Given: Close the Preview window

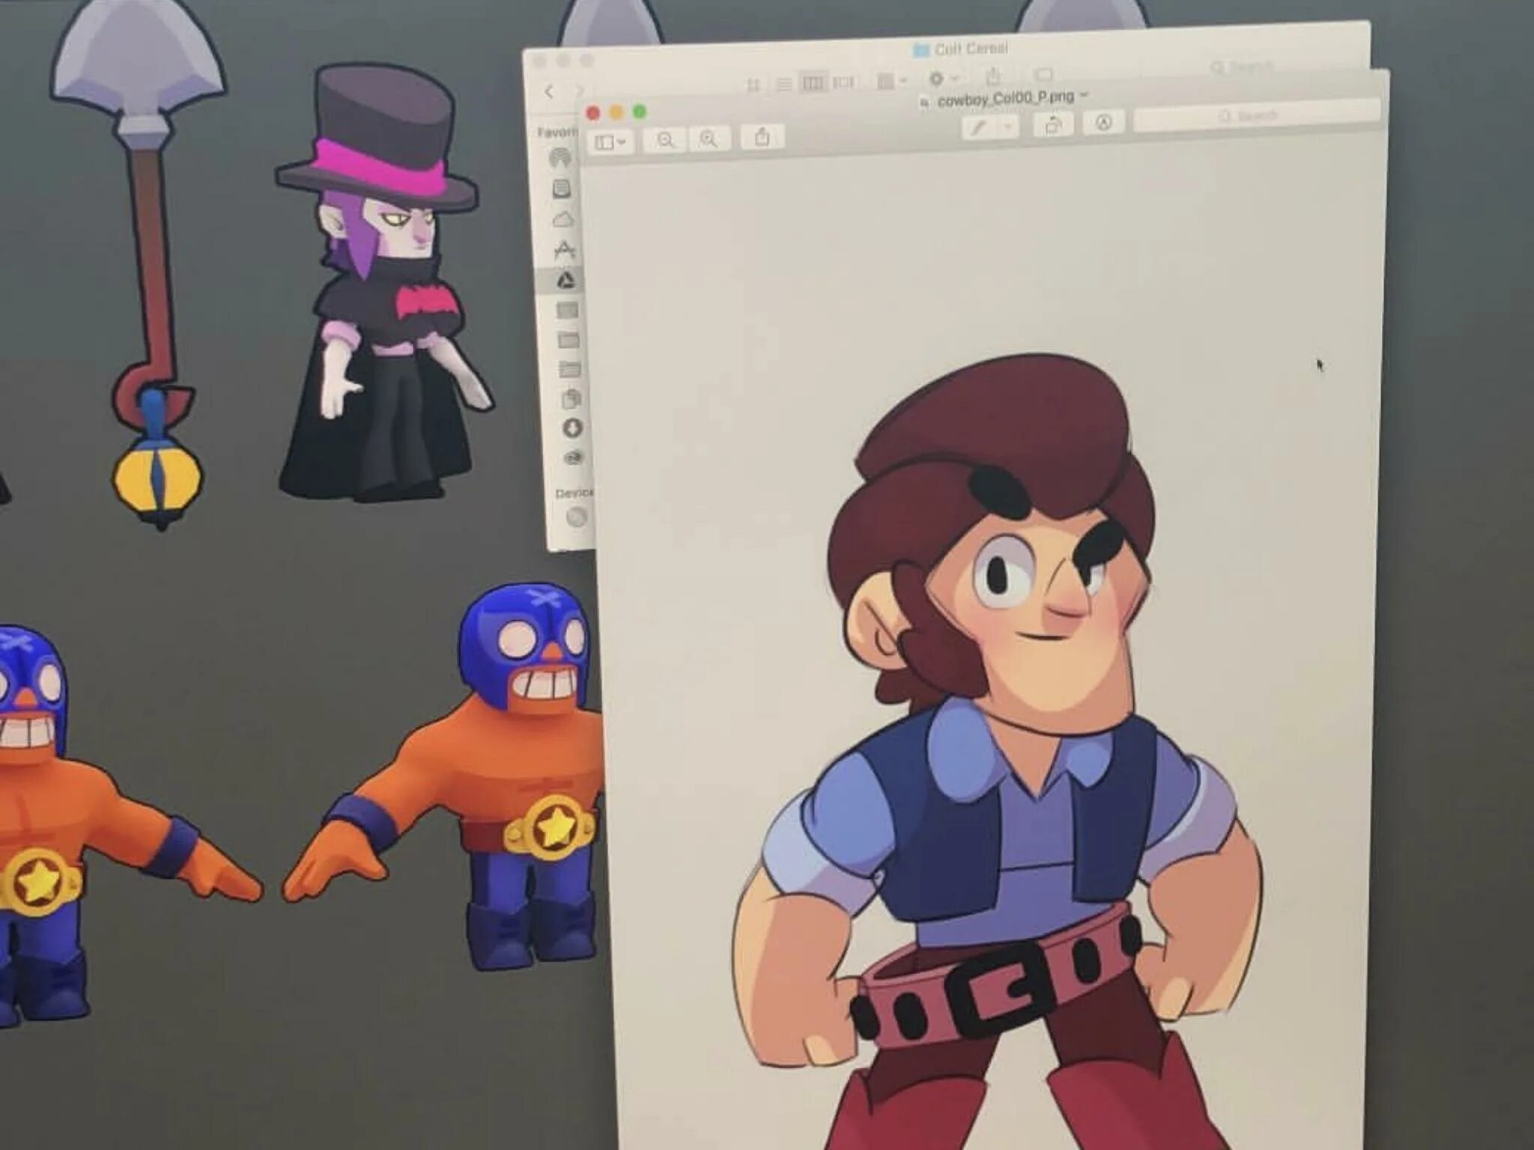Looking at the screenshot, I should pyautogui.click(x=593, y=113).
